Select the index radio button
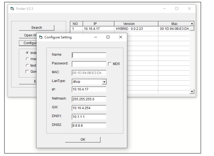Screen dimensions: 214x156 (x=27, y=53)
